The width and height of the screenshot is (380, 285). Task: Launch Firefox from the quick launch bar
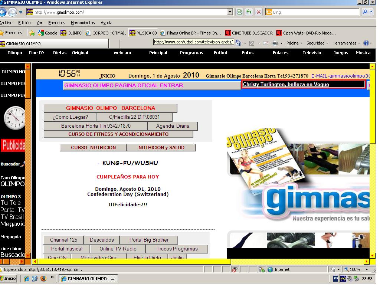coord(43,278)
